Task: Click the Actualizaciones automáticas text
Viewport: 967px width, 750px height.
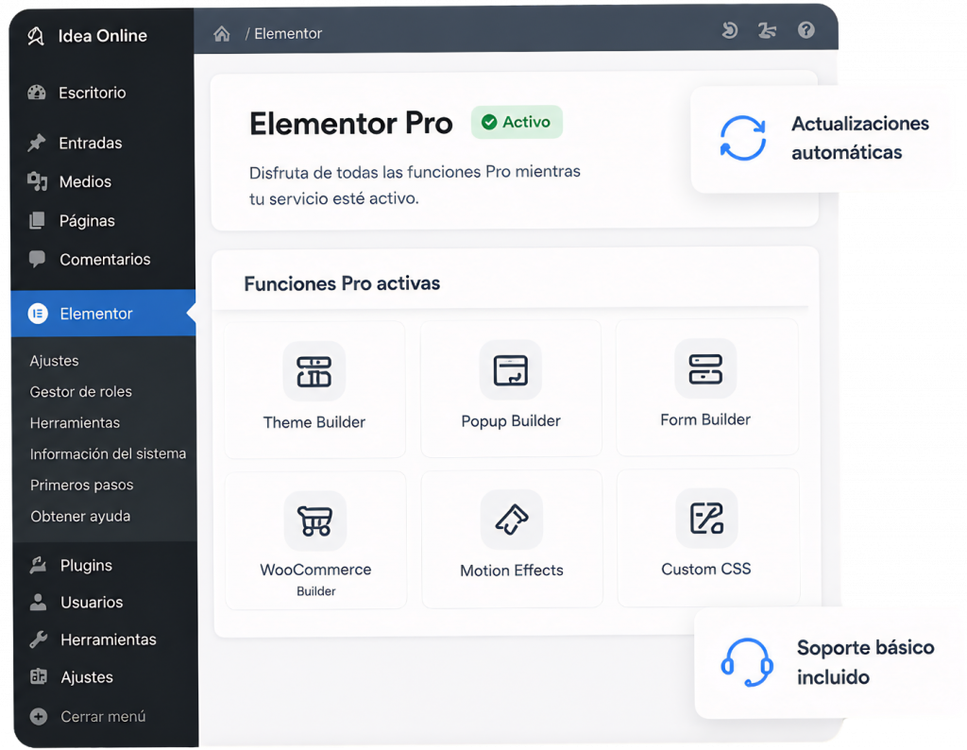Action: [860, 138]
